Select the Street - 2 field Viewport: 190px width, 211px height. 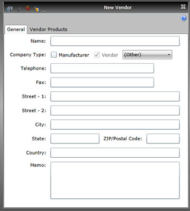click(x=115, y=110)
